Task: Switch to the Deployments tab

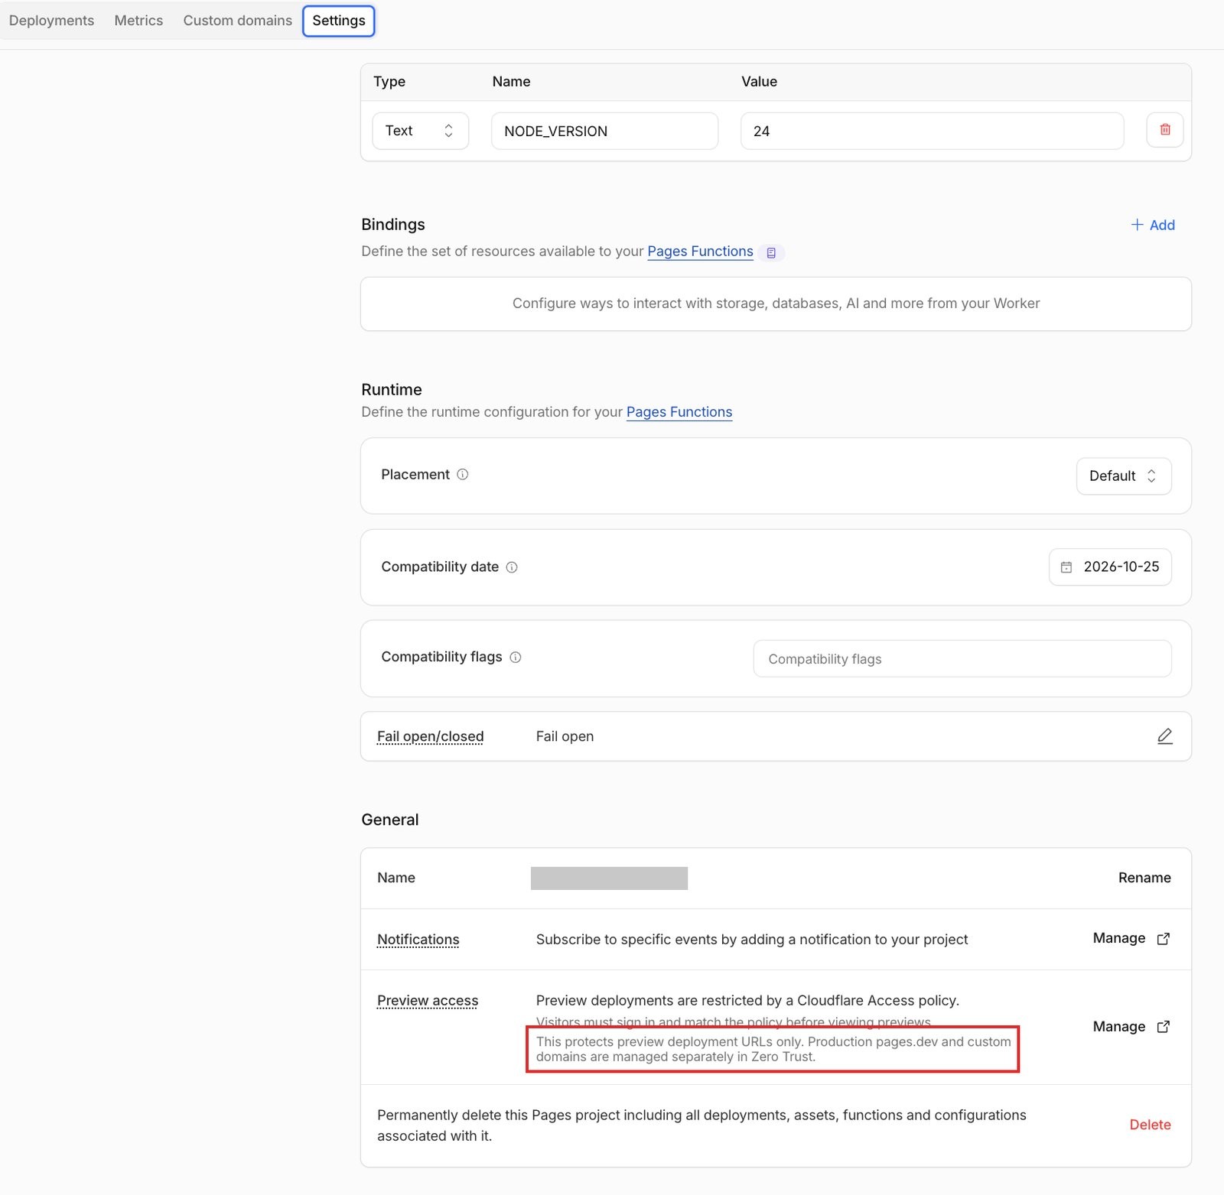Action: click(51, 21)
